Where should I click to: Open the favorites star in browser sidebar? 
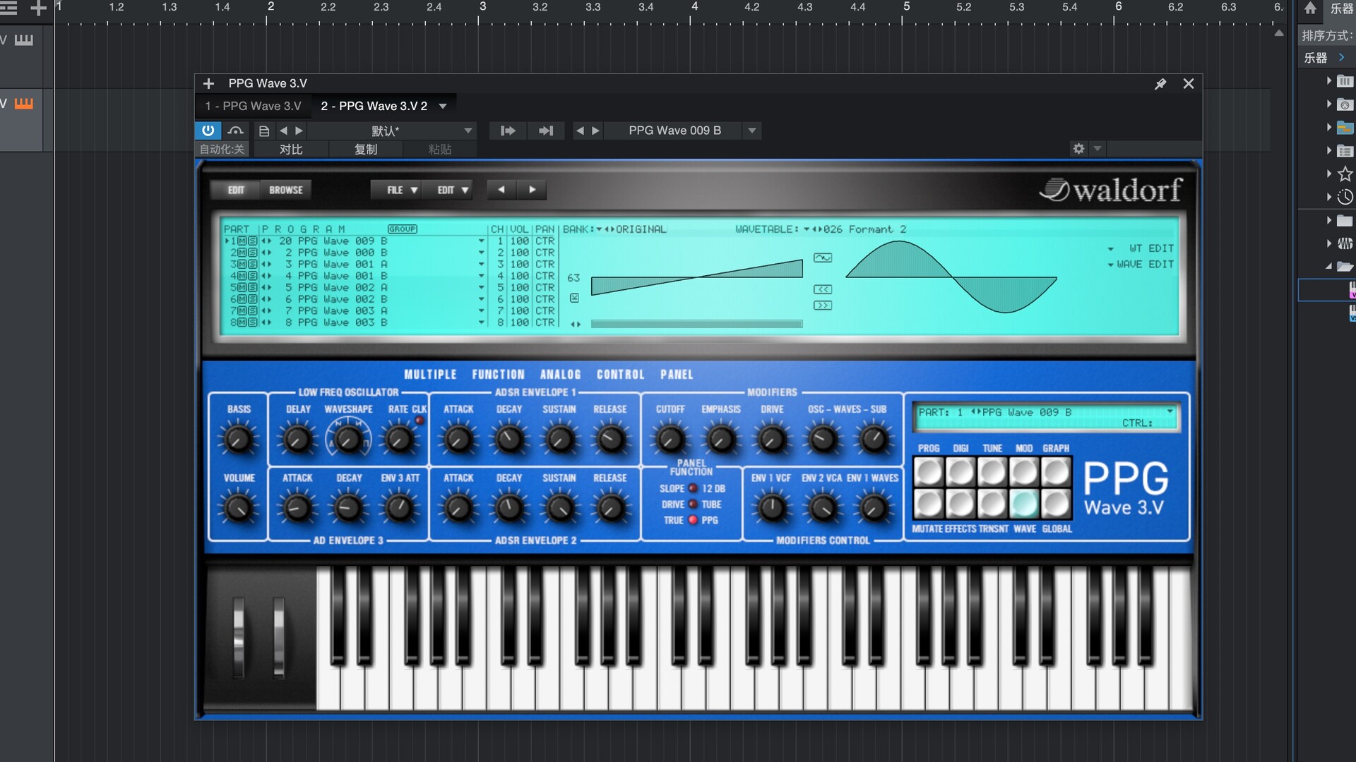1345,174
